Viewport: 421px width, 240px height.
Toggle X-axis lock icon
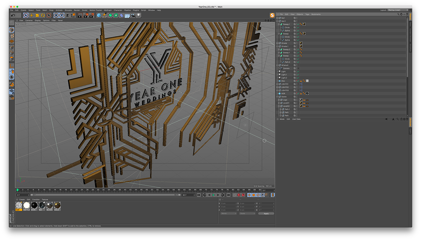(x=56, y=15)
